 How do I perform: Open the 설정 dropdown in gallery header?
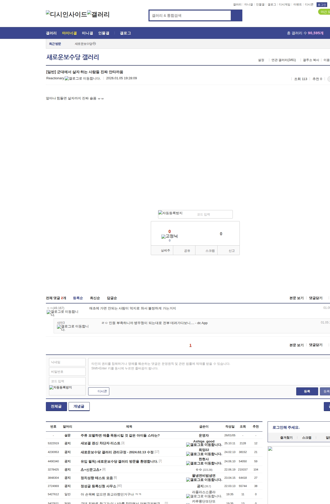[x=261, y=60]
